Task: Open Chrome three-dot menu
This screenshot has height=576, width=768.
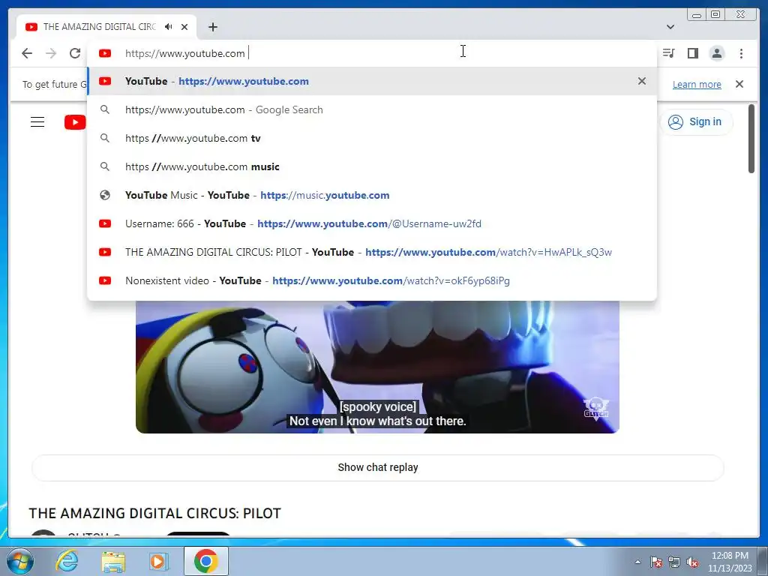Action: click(x=741, y=53)
